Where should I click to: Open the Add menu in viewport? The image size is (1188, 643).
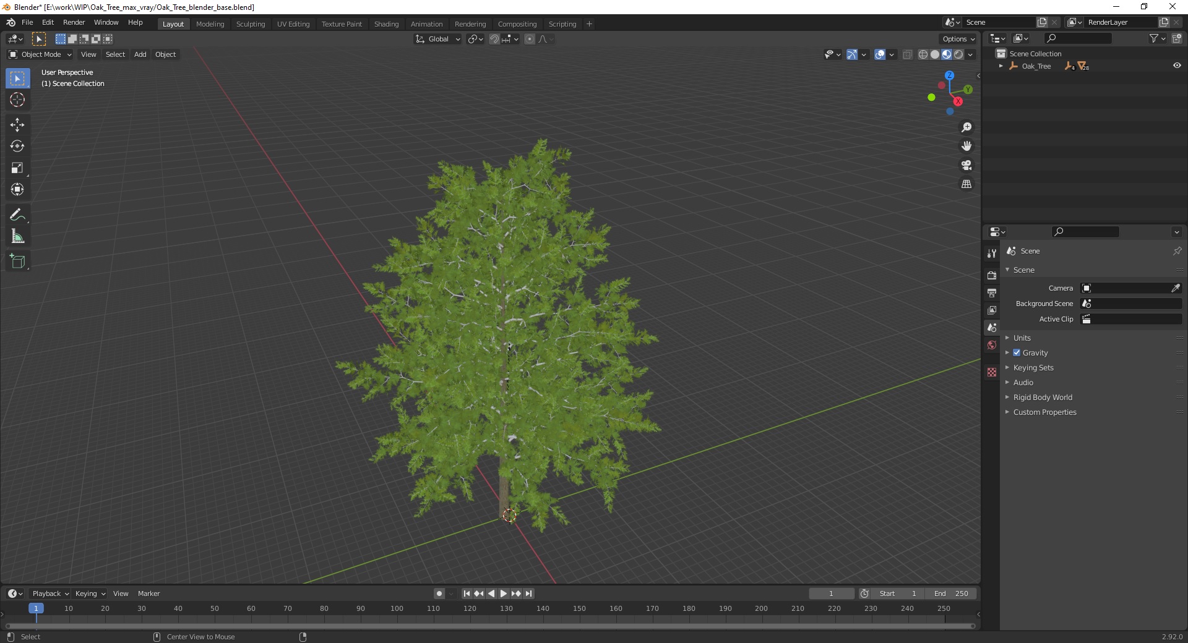140,54
